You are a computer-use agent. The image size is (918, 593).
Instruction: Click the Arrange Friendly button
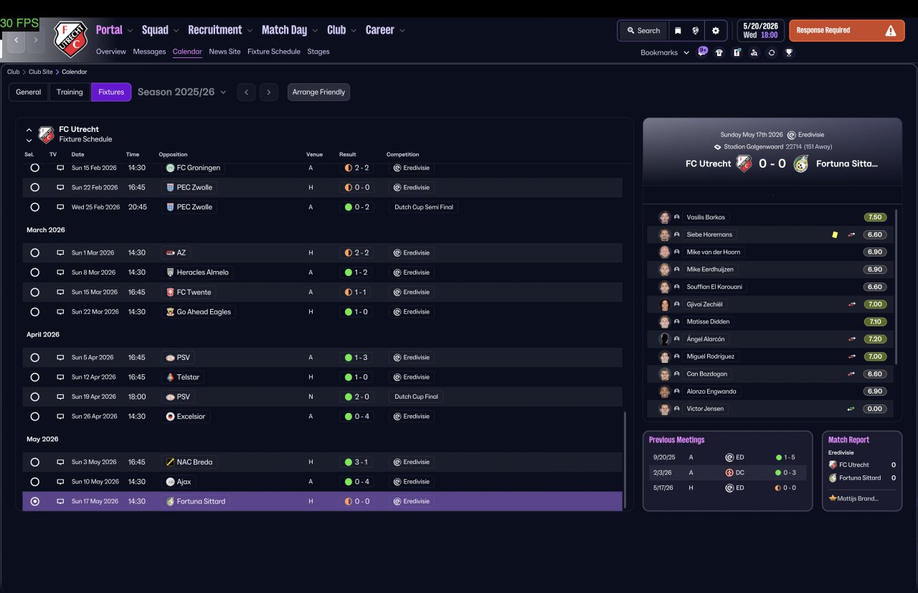click(x=318, y=92)
